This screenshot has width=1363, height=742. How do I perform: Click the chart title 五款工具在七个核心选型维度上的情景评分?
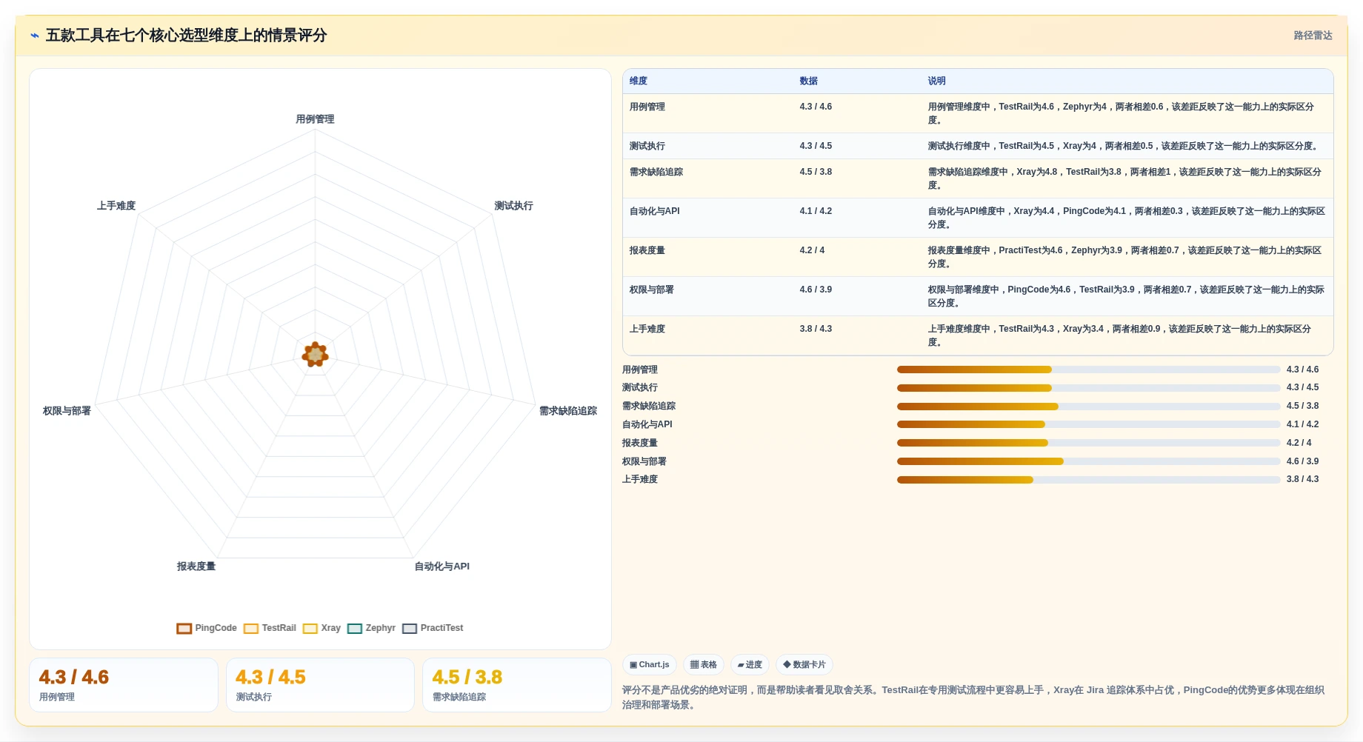(x=186, y=36)
